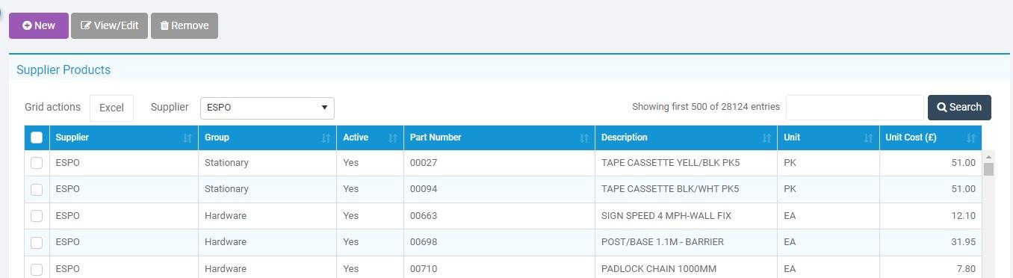Click sort arrows icon in Part Number column

[x=584, y=138]
